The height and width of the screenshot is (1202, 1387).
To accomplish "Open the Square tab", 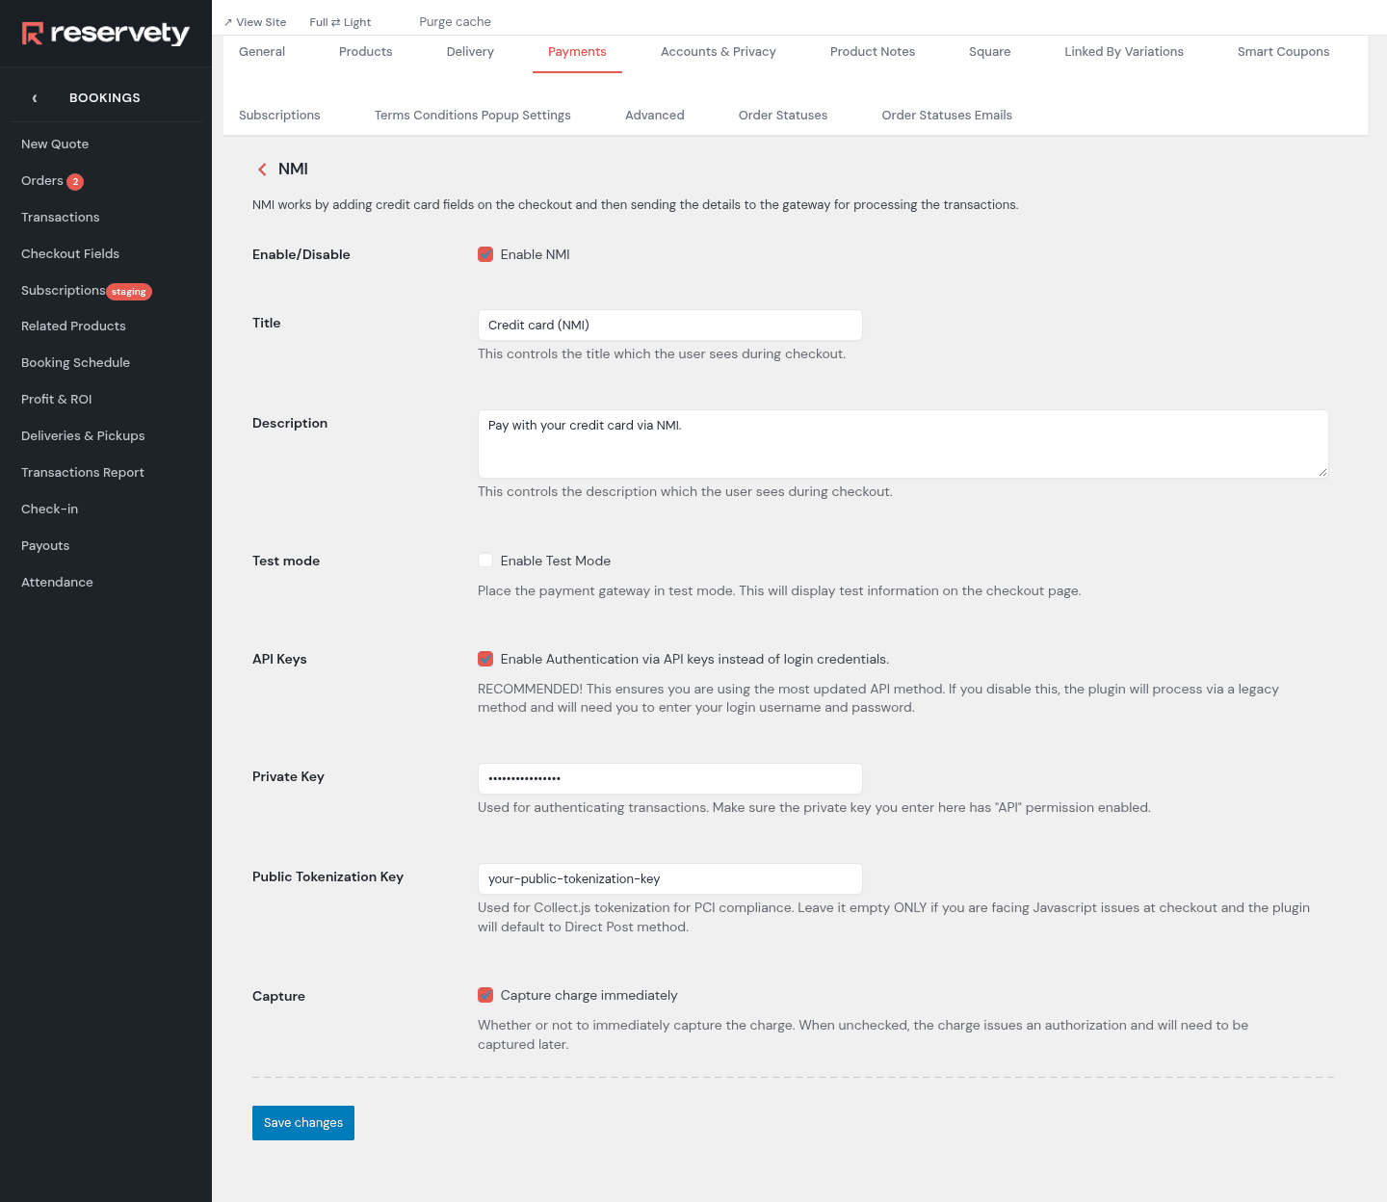I will pos(990,52).
